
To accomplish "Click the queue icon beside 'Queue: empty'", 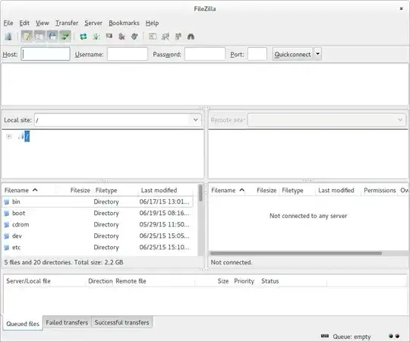I will click(325, 336).
